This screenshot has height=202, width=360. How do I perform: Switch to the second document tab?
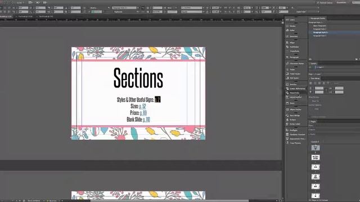25,17
